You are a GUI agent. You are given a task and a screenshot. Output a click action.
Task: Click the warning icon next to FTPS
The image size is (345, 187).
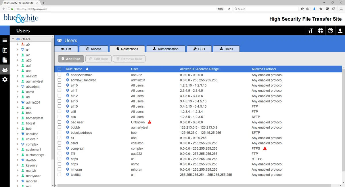tap(265, 148)
